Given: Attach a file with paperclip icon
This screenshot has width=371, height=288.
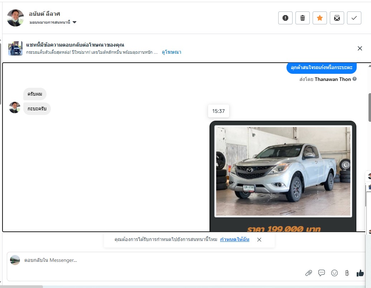Looking at the screenshot, I should (309, 273).
